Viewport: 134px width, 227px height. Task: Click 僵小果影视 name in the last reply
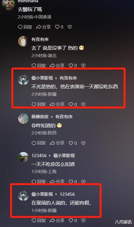point(42,194)
